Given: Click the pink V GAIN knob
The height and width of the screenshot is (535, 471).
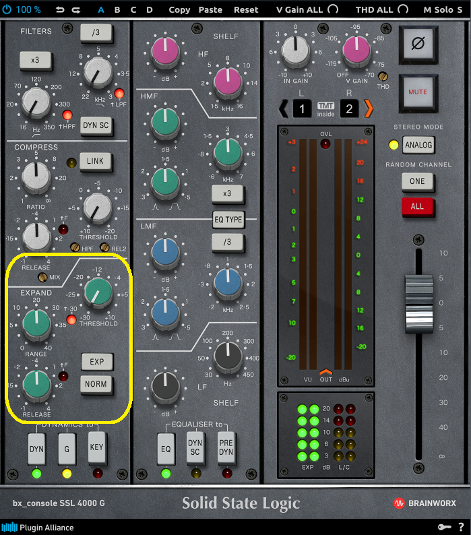Looking at the screenshot, I should (356, 51).
